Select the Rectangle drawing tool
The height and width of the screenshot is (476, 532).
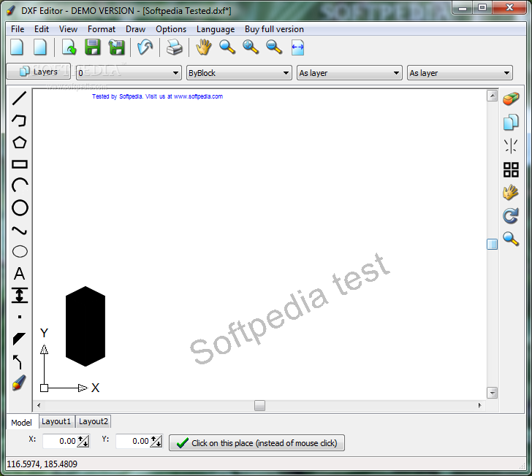tap(19, 164)
